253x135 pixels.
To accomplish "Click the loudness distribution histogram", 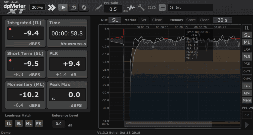I will [x=117, y=74].
